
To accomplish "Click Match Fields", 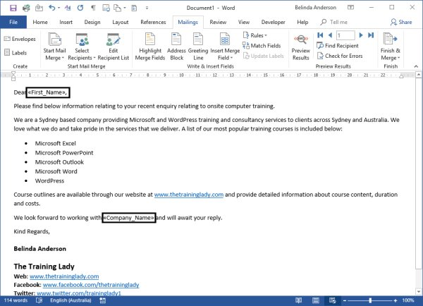I will tap(262, 46).
